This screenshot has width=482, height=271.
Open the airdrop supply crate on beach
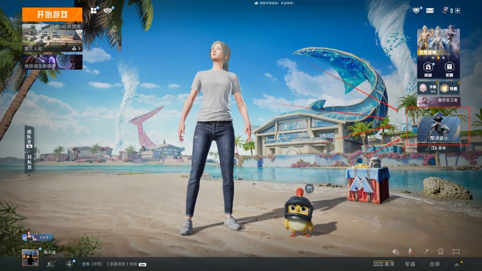[367, 182]
